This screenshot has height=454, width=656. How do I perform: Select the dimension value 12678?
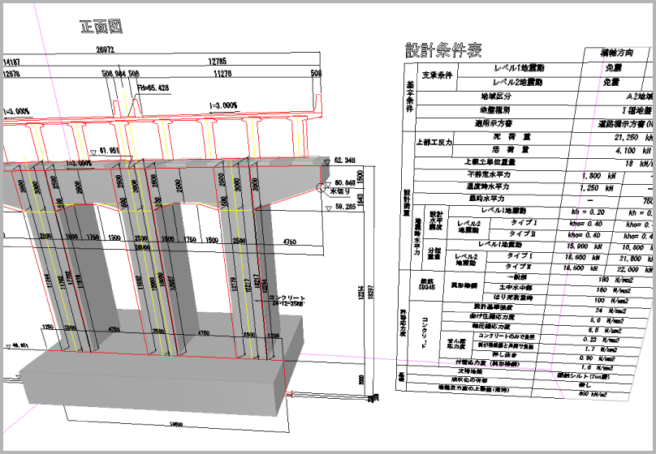point(11,74)
